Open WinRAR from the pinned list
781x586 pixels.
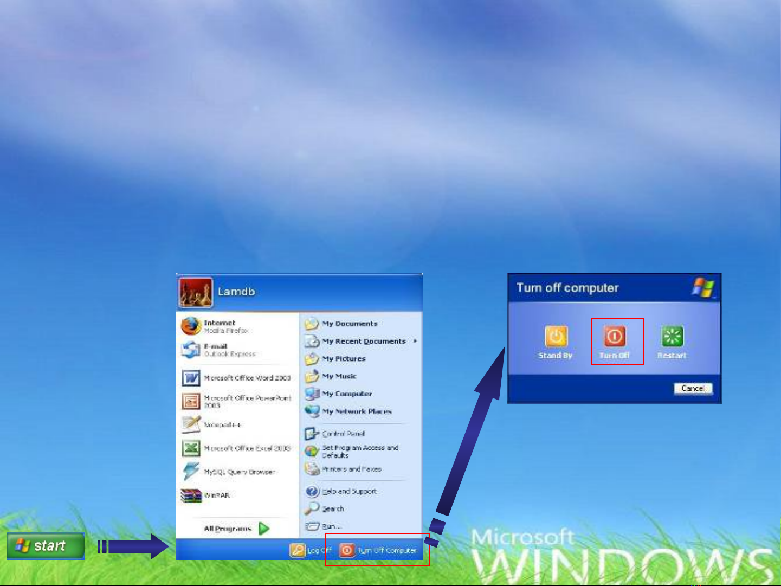tap(191, 495)
